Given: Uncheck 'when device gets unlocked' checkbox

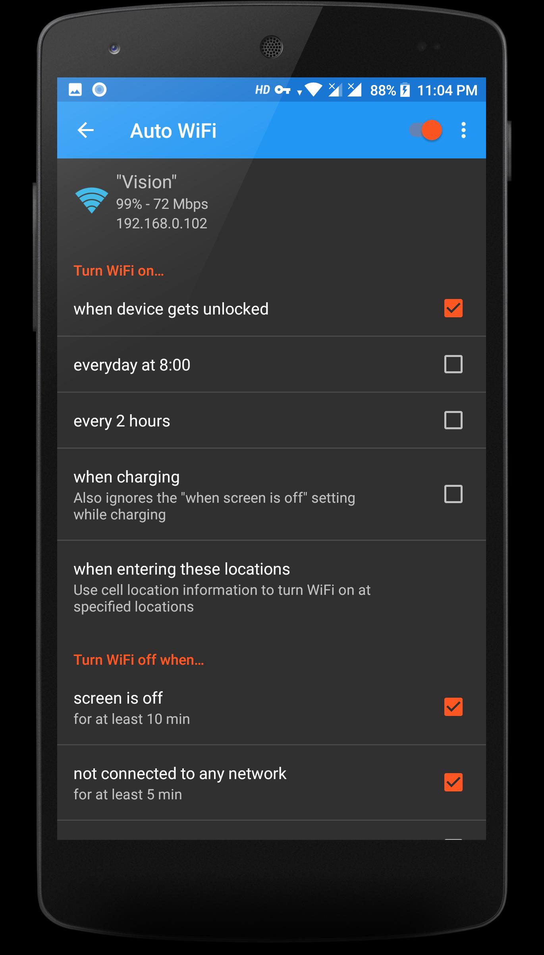Looking at the screenshot, I should pyautogui.click(x=453, y=308).
